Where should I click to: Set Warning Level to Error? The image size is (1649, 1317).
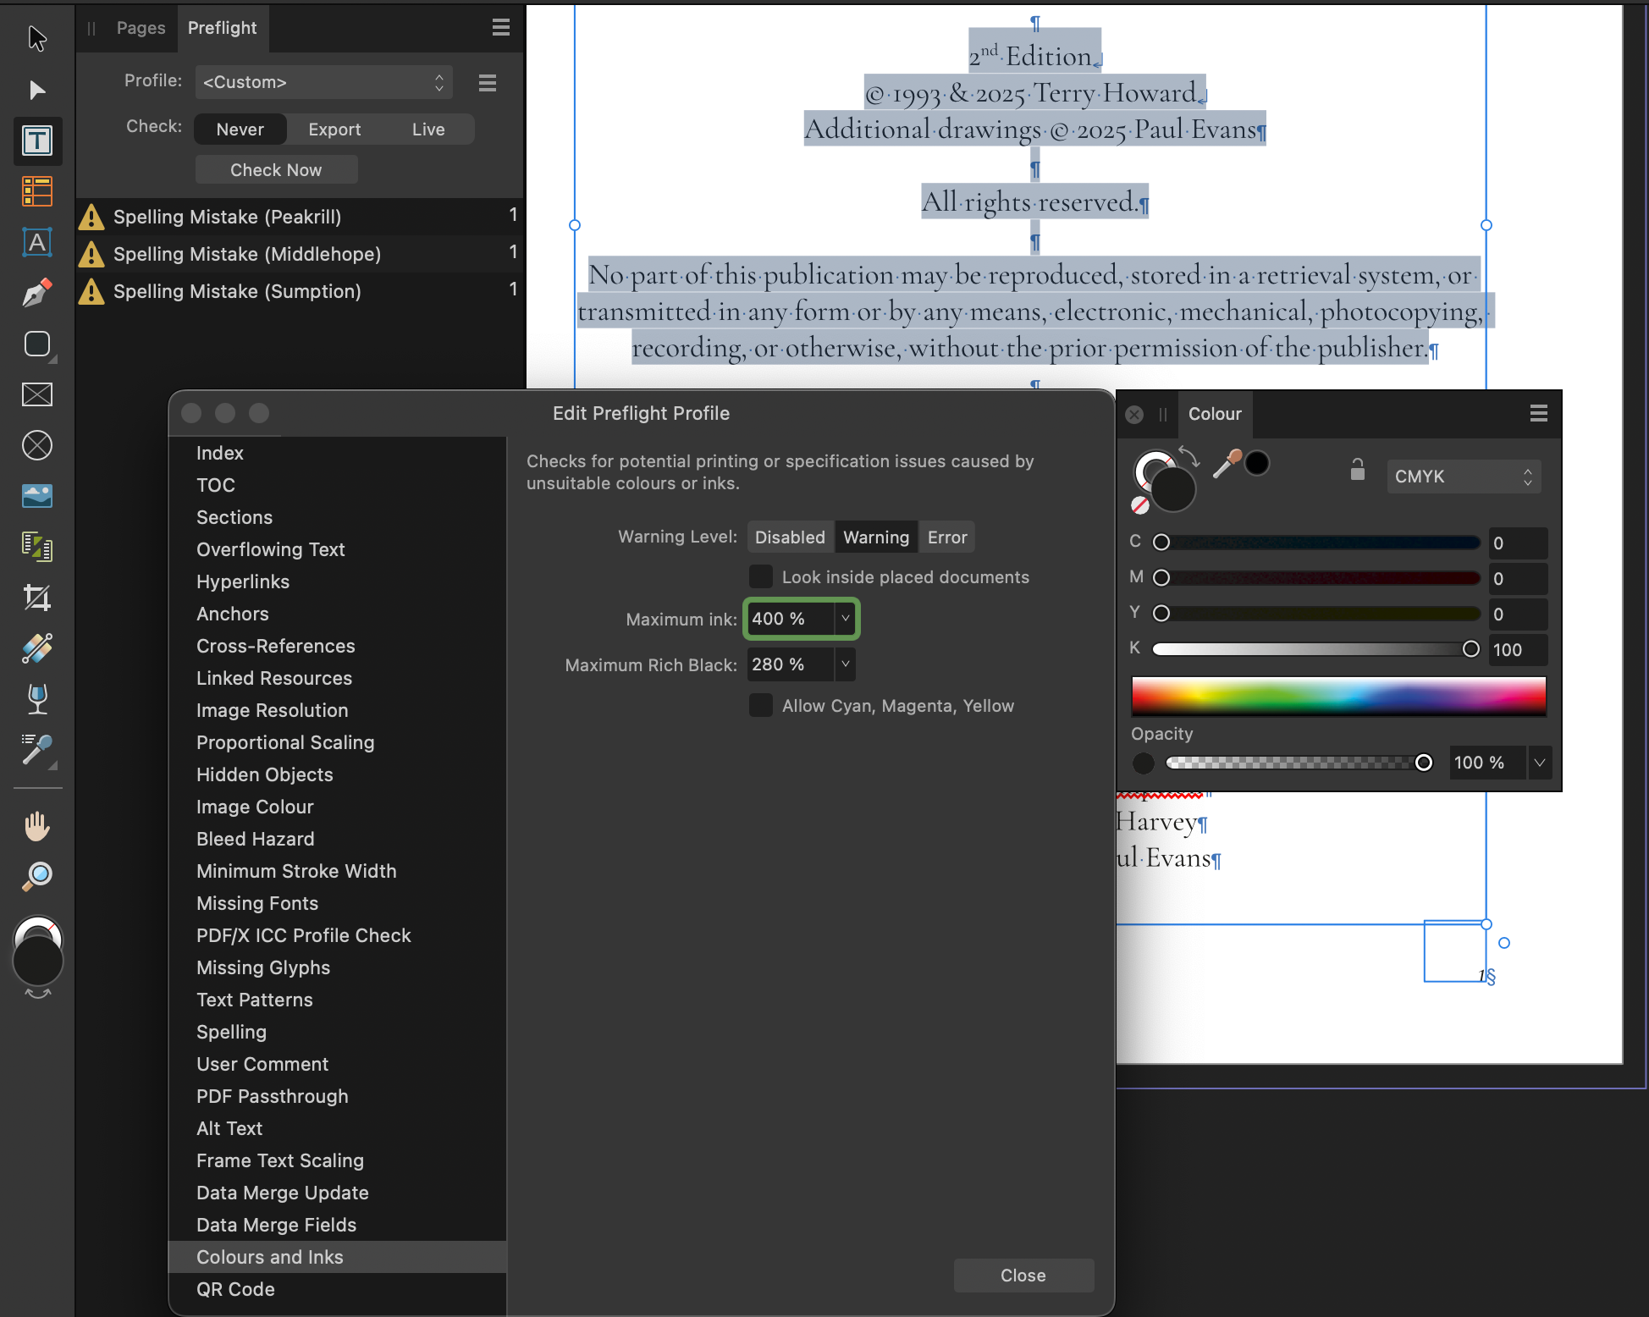point(946,537)
